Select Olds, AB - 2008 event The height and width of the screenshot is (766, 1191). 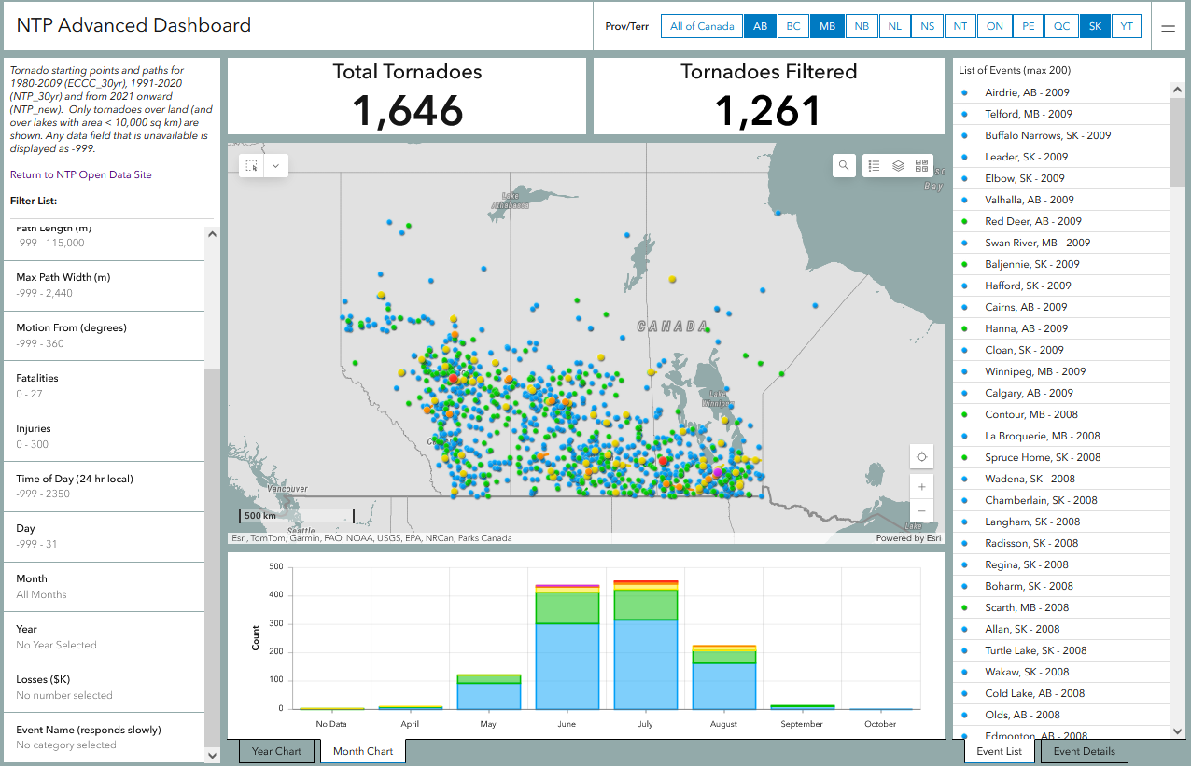[x=1061, y=715]
